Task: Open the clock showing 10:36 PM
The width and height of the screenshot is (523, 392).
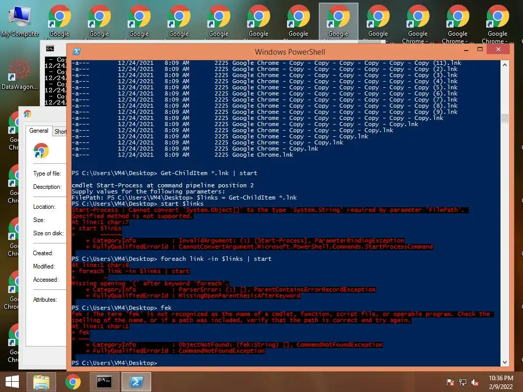Action: [x=501, y=378]
